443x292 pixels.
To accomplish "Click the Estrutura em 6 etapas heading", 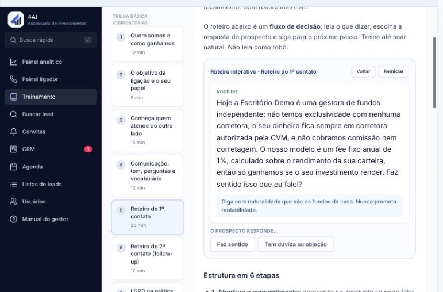I will (241, 275).
